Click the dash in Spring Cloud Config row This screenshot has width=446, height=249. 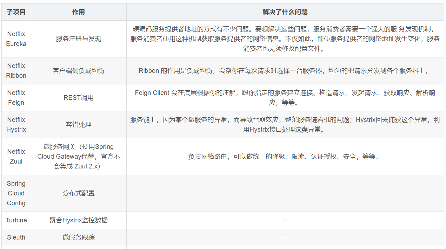point(285,193)
